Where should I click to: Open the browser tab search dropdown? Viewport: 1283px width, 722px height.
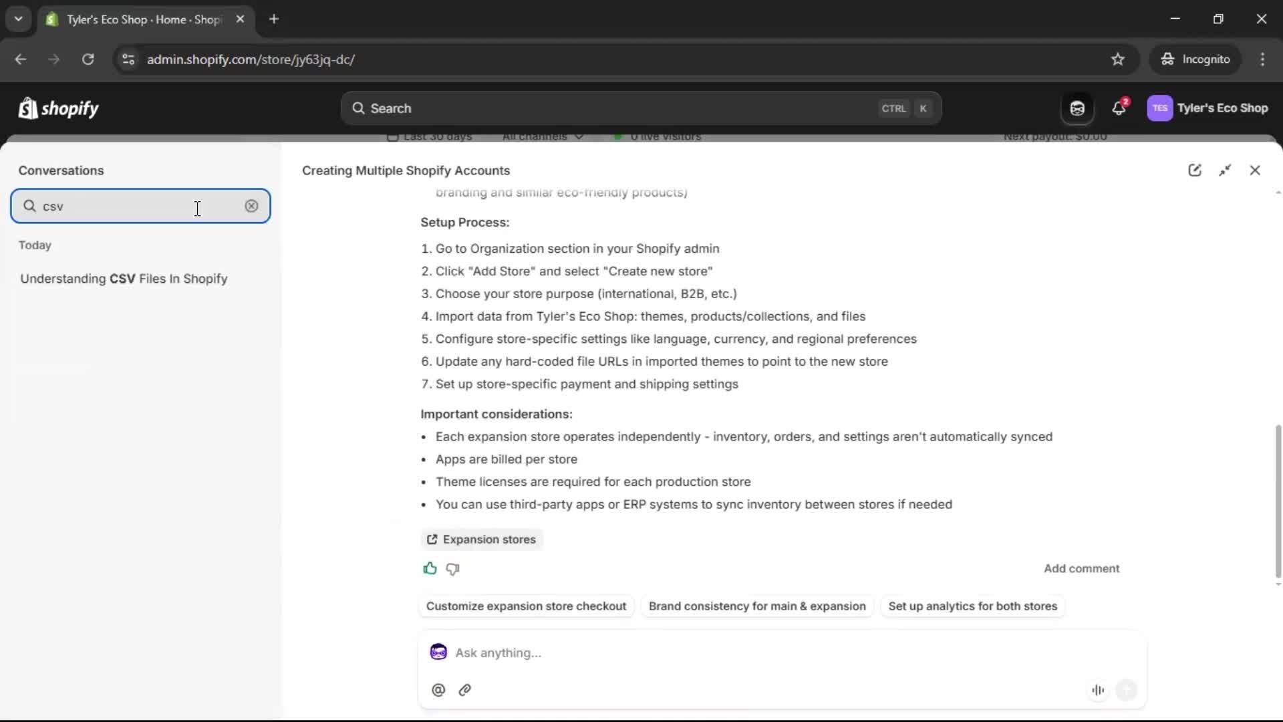coord(18,18)
